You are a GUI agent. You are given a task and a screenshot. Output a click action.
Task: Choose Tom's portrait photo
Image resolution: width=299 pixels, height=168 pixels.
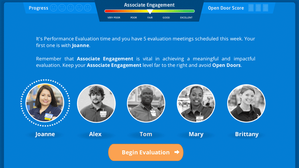pyautogui.click(x=146, y=103)
